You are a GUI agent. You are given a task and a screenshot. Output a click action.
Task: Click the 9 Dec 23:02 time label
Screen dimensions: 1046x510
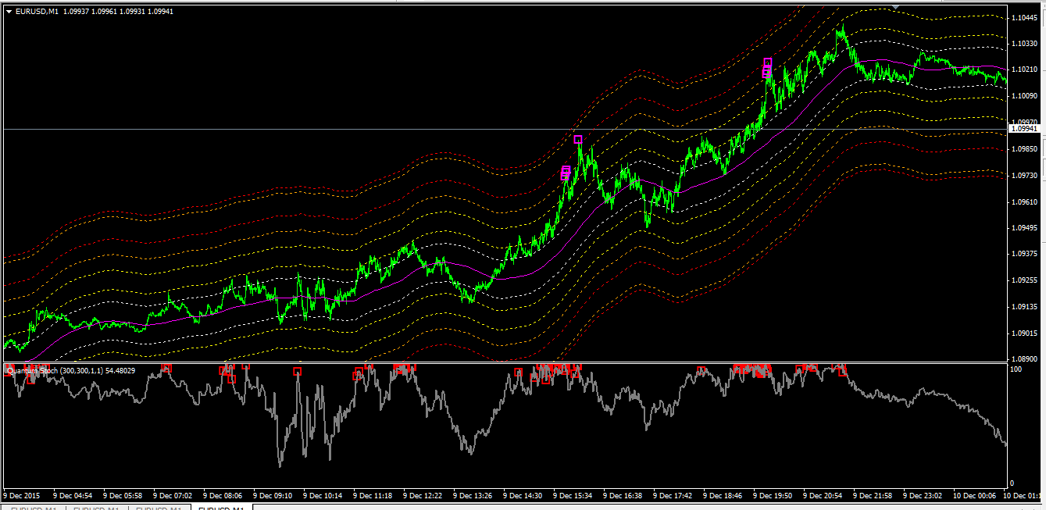point(923,495)
